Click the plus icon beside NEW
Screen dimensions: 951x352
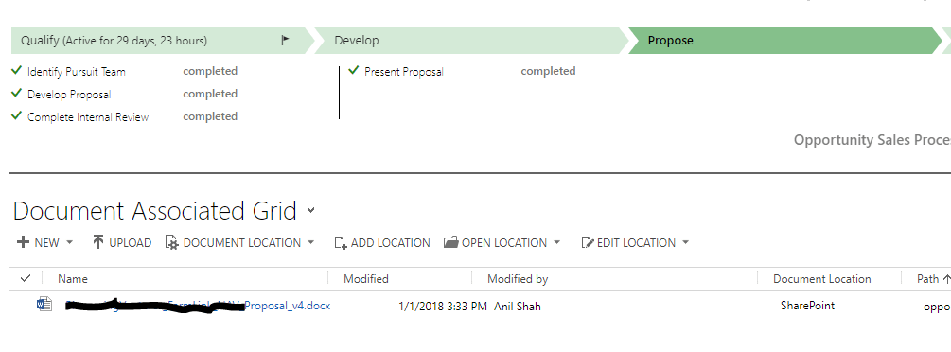tap(23, 242)
